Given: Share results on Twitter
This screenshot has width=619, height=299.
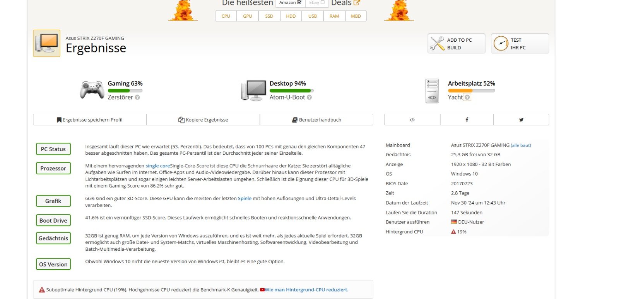Looking at the screenshot, I should (521, 120).
